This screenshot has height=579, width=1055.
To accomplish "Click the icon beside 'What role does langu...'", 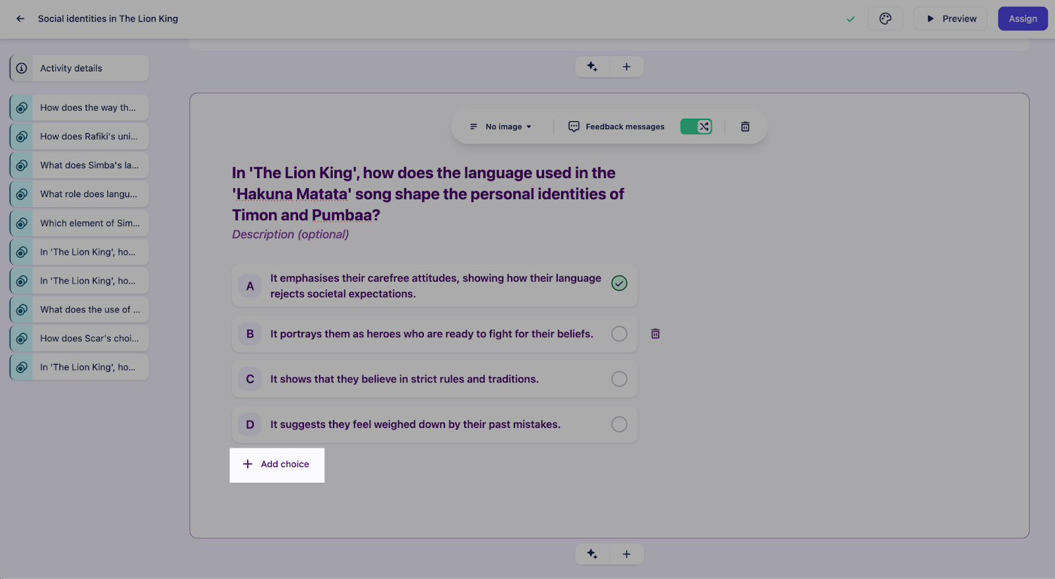I will point(22,194).
